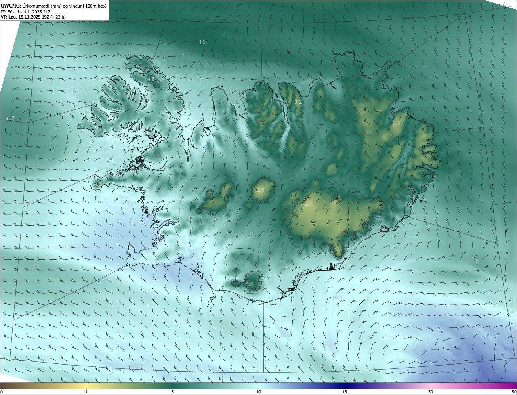Viewport: 517px width, 395px height.
Task: Click the '4.9' value north of Iceland
Action: click(202, 42)
